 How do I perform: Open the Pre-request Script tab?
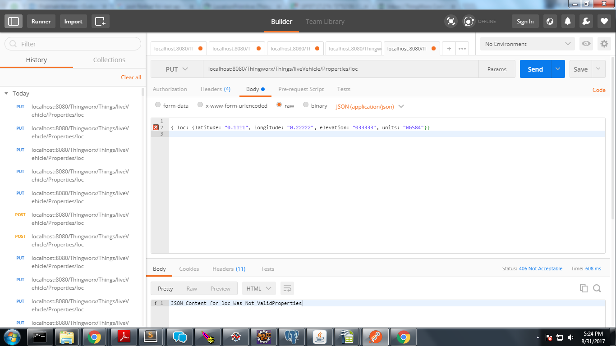click(x=301, y=89)
